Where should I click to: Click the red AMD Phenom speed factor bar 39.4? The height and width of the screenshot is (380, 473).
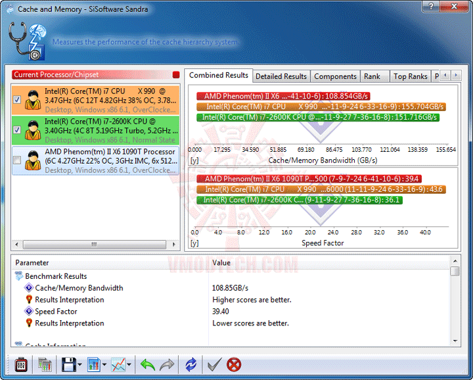click(309, 179)
